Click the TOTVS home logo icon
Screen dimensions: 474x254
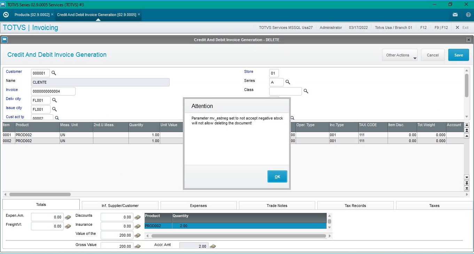pos(6,15)
